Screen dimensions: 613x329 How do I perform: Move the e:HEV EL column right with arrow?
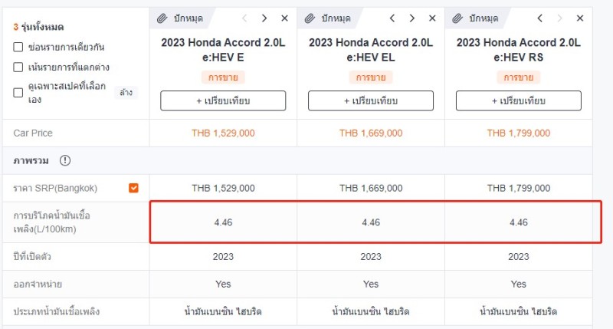tap(412, 18)
